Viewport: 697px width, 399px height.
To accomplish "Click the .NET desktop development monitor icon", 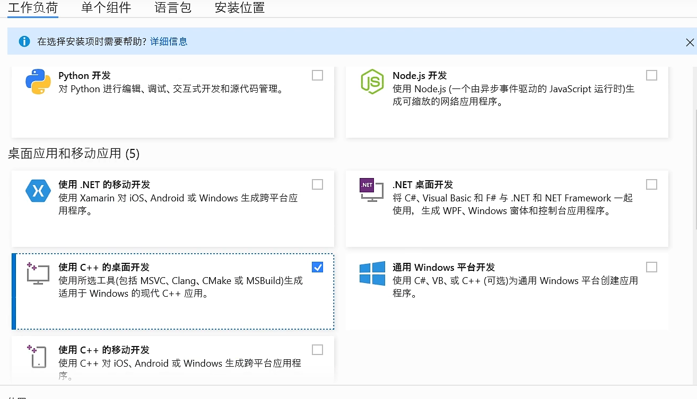I will (371, 190).
